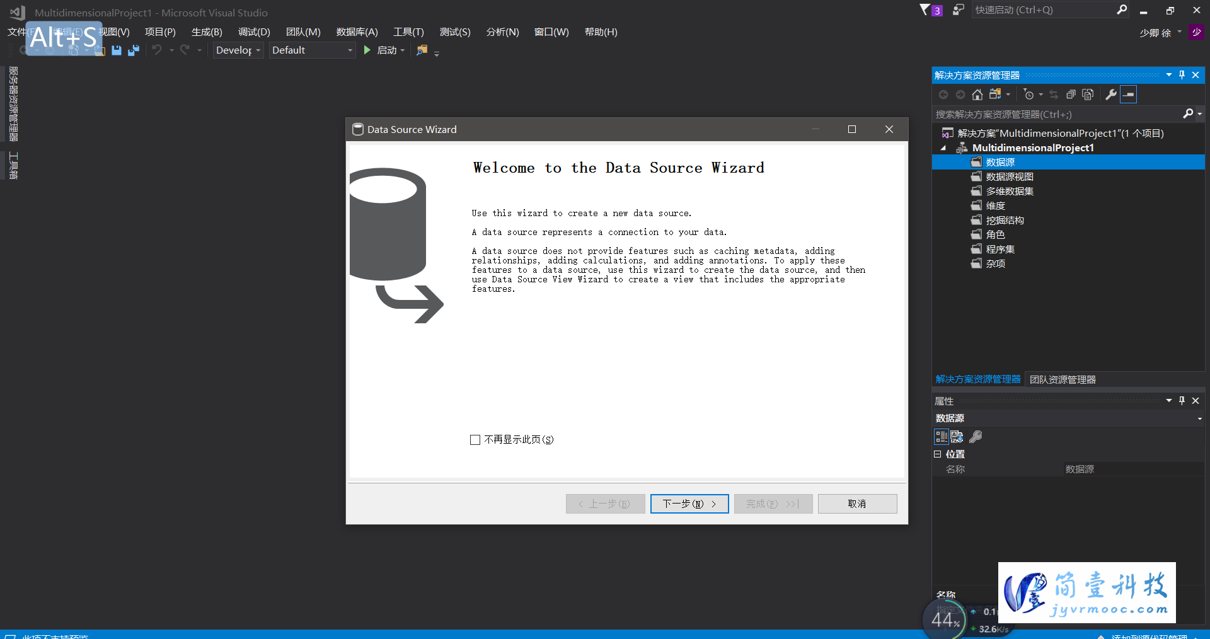The image size is (1210, 639).
Task: Pin the Properties panel with pushpin icon
Action: point(1182,400)
